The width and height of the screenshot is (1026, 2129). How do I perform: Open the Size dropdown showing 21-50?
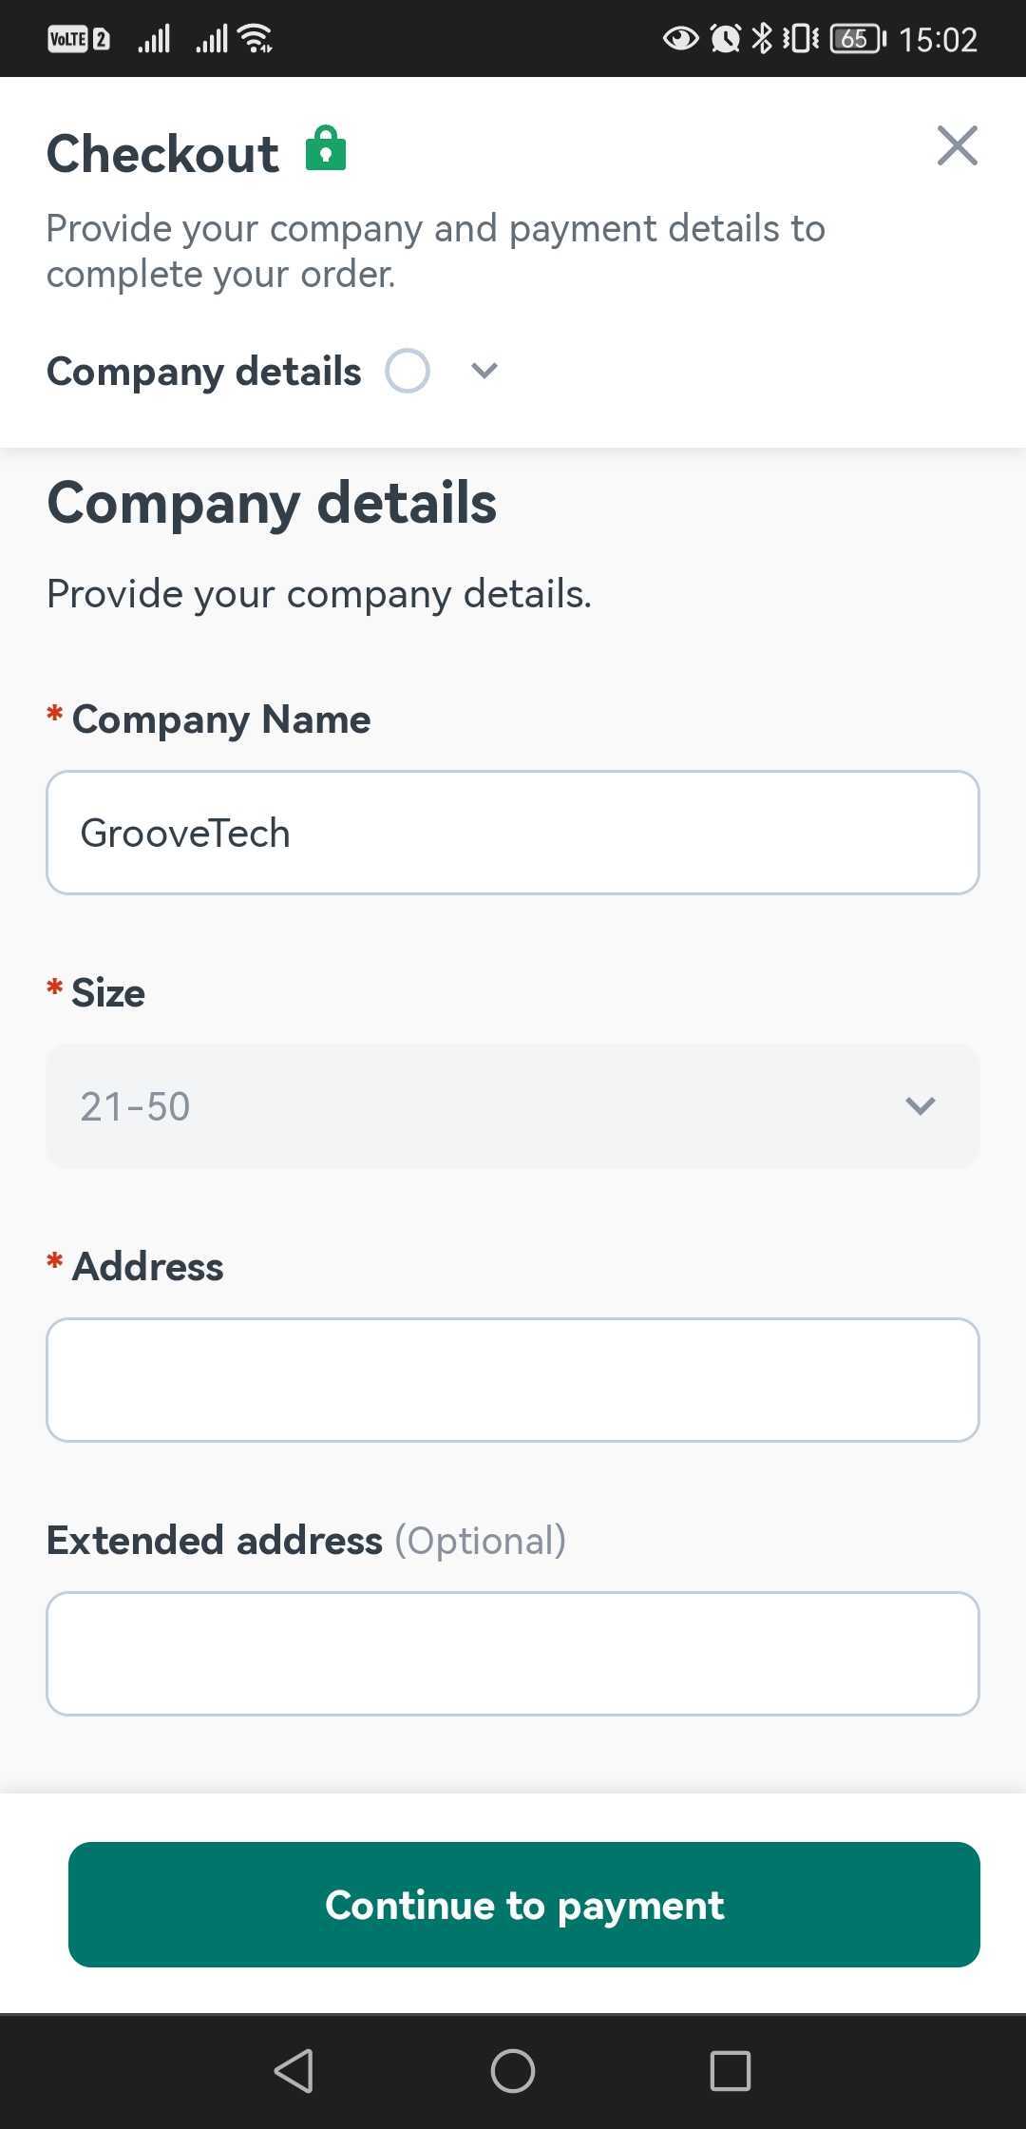(x=513, y=1106)
